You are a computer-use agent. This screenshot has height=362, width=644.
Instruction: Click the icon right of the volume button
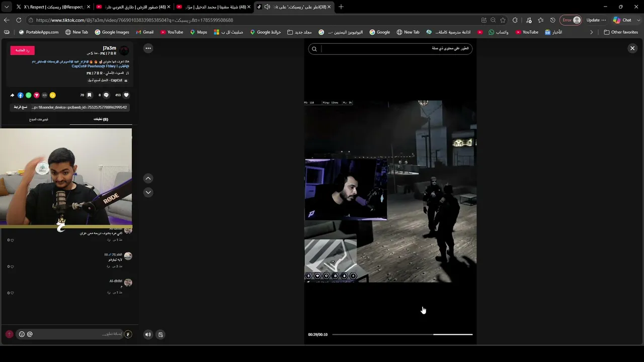[x=160, y=334]
